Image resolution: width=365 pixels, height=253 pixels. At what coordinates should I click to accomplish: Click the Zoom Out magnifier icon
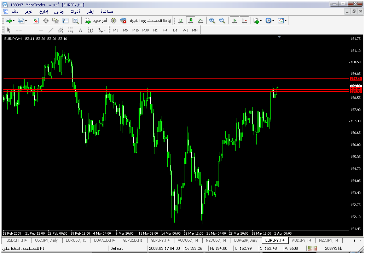pos(222,21)
